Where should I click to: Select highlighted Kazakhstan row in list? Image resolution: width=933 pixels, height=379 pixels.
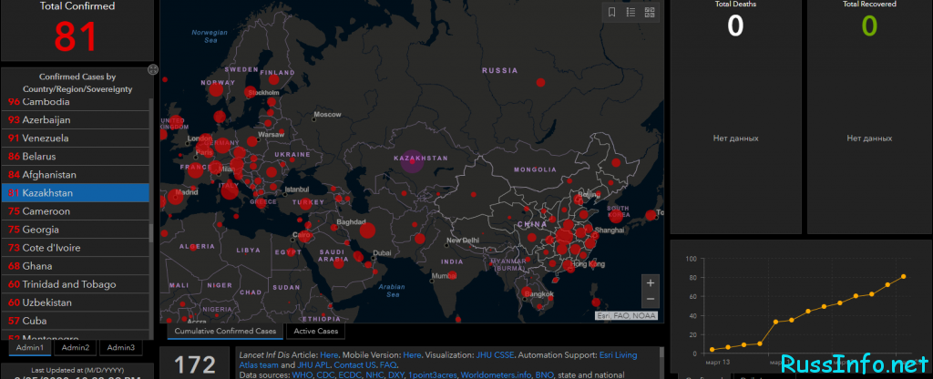pos(75,193)
